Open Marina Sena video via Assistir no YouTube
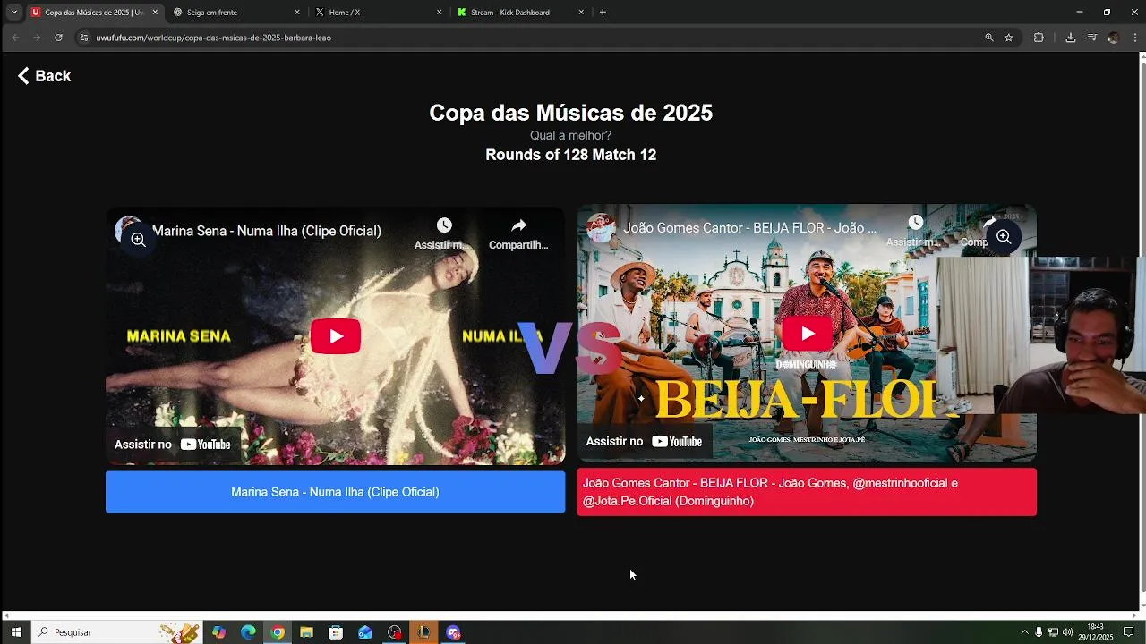 [173, 445]
